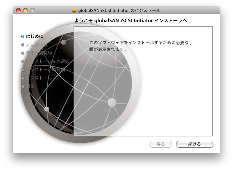Select the はじめに step label
The height and width of the screenshot is (173, 233).
34,36
